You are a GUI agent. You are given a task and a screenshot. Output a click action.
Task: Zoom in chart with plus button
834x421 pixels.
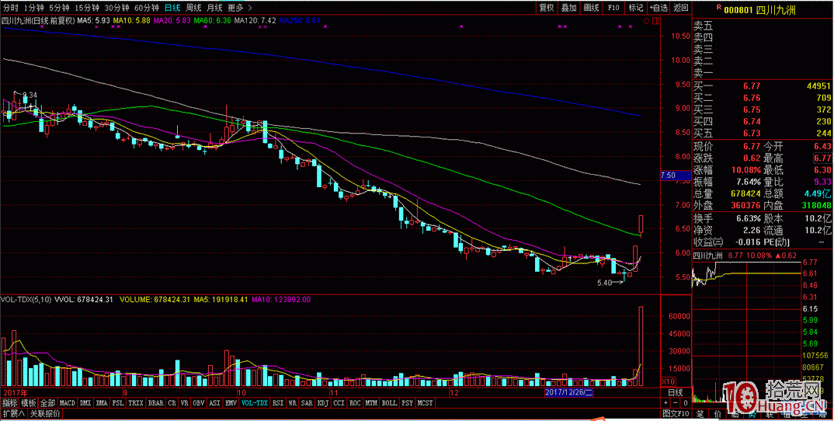point(666,403)
